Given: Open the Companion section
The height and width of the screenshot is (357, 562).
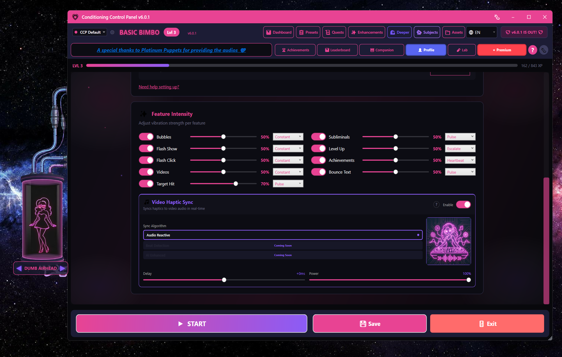Looking at the screenshot, I should 382,50.
